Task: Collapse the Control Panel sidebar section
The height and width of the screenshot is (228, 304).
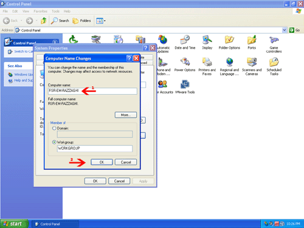Action: pyautogui.click(x=55, y=42)
